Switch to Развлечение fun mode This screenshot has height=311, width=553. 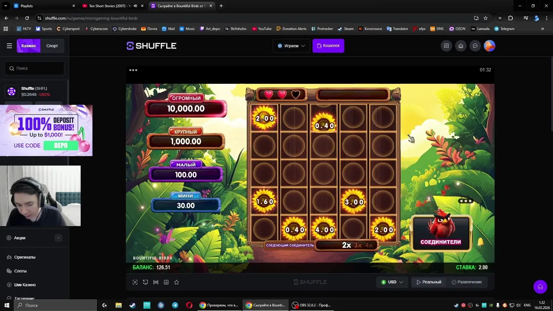click(467, 282)
